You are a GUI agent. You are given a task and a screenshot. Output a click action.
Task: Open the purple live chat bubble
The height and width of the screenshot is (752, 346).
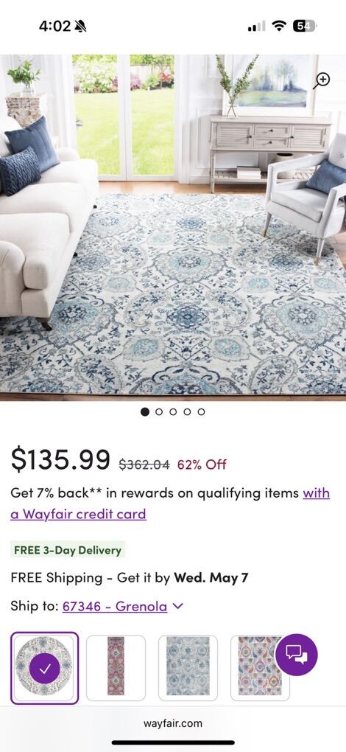296,655
